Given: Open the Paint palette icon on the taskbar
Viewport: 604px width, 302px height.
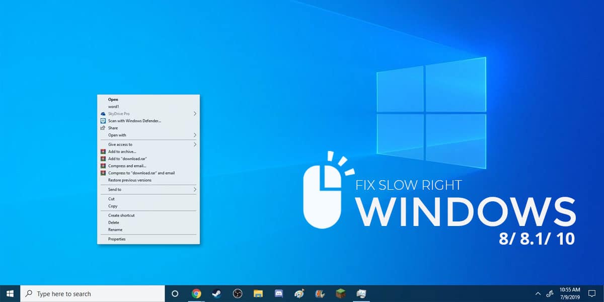Looking at the screenshot, I should [x=299, y=293].
